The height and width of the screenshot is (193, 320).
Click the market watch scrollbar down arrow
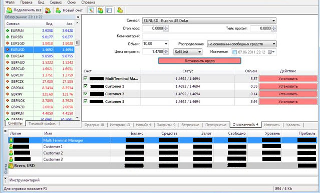(77, 118)
